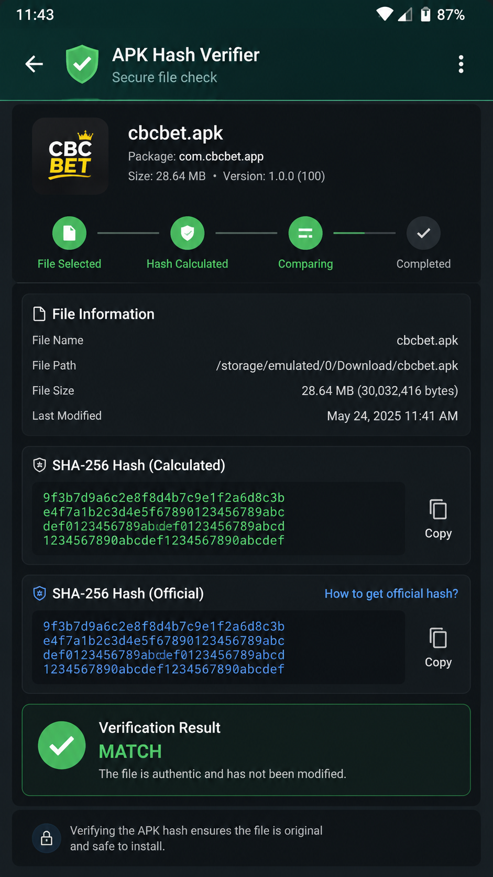Copy the official SHA-256 hash
The image size is (493, 877).
click(438, 647)
